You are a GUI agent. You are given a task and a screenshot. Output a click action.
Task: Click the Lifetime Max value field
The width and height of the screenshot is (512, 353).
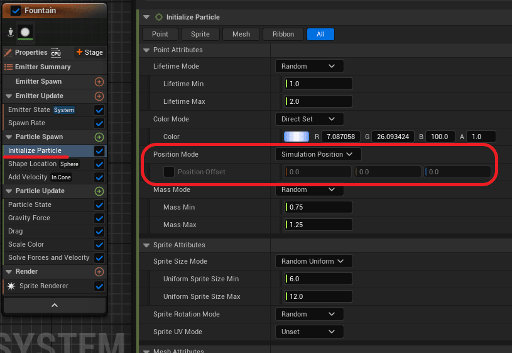[x=318, y=101]
